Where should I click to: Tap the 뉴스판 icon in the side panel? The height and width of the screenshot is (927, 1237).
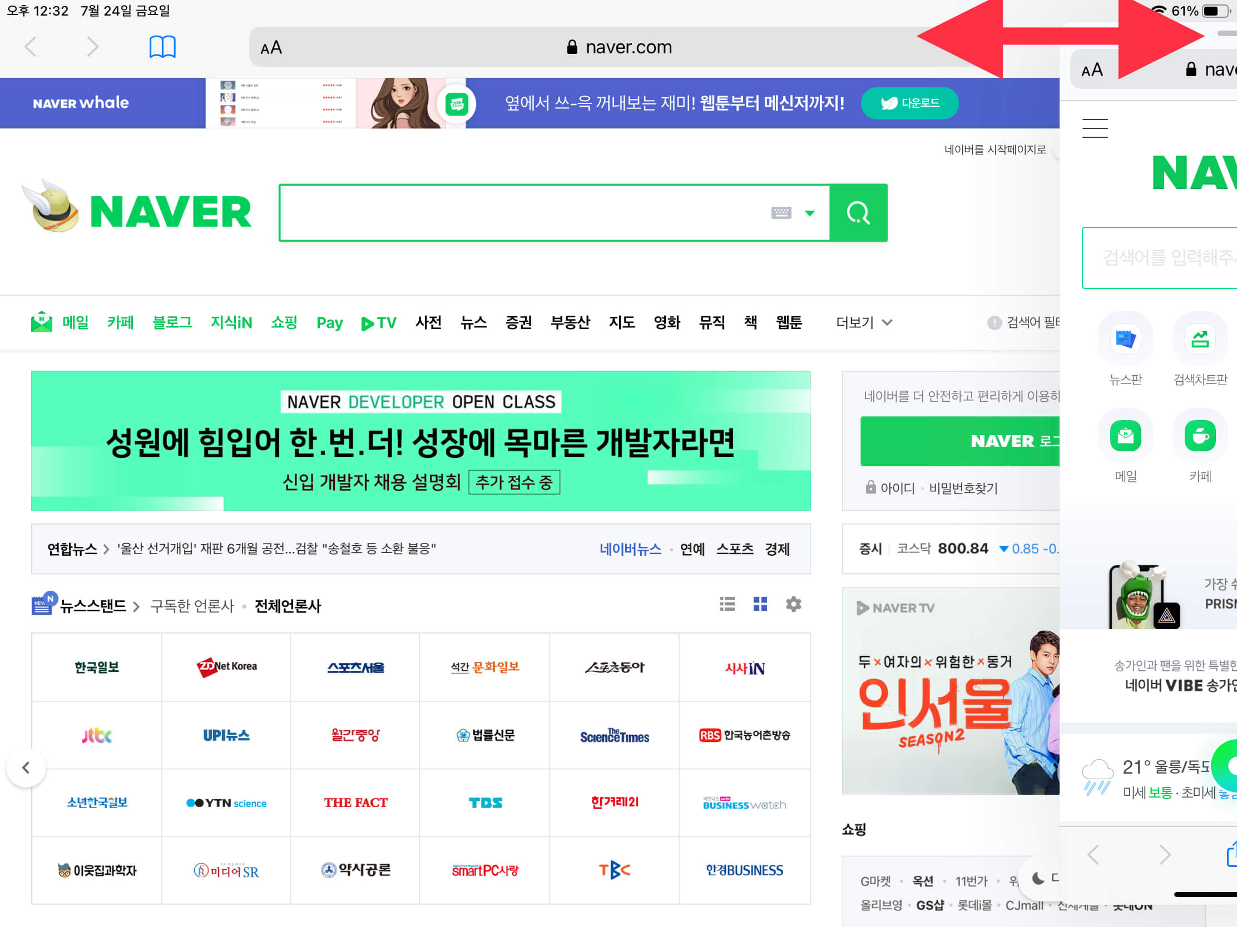pyautogui.click(x=1125, y=339)
